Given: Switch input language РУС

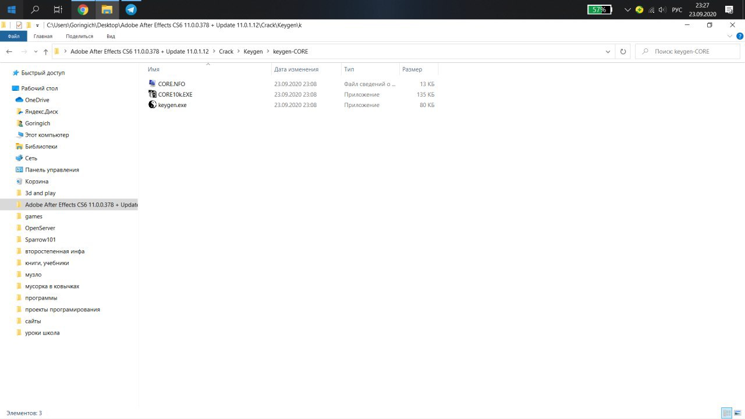Looking at the screenshot, I should pyautogui.click(x=677, y=10).
